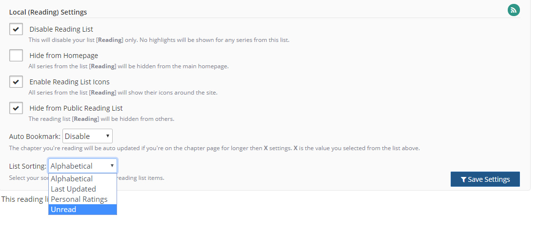This screenshot has width=537, height=233.
Task: Click the "Hide from Public Reading List" label
Action: point(76,108)
